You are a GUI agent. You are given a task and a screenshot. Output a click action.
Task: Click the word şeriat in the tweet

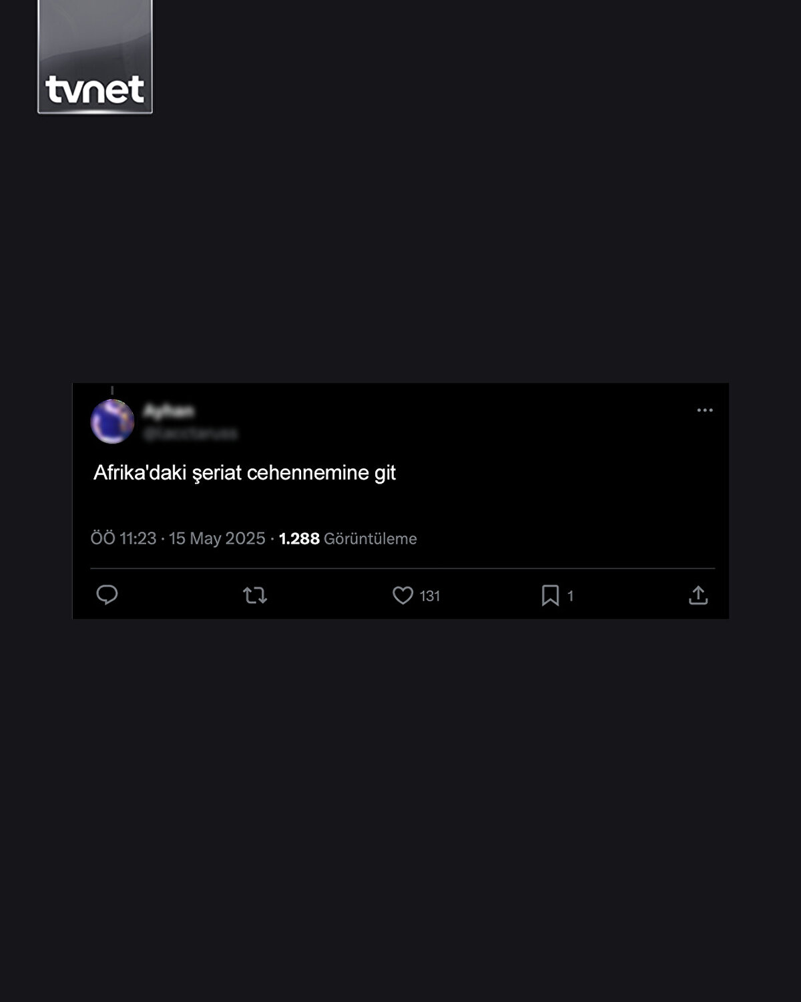(x=217, y=473)
